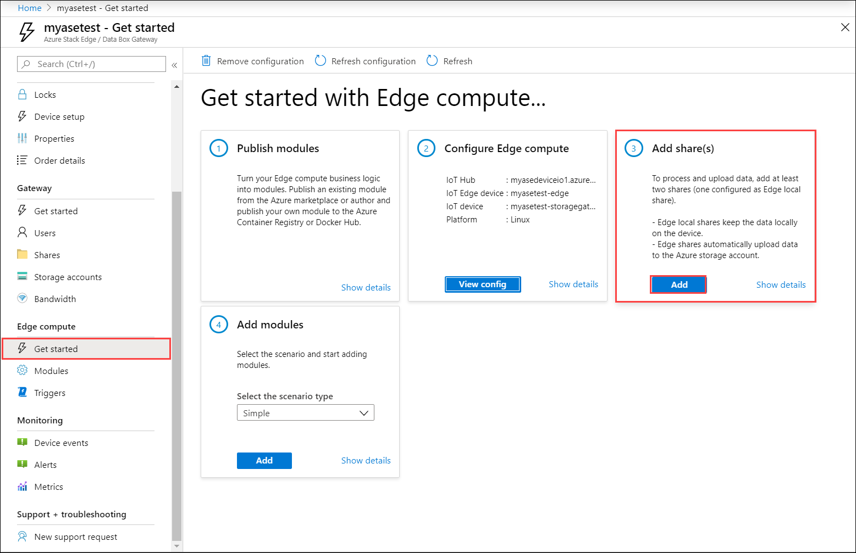Open the scenario type dropdown
856x553 pixels.
tap(305, 413)
